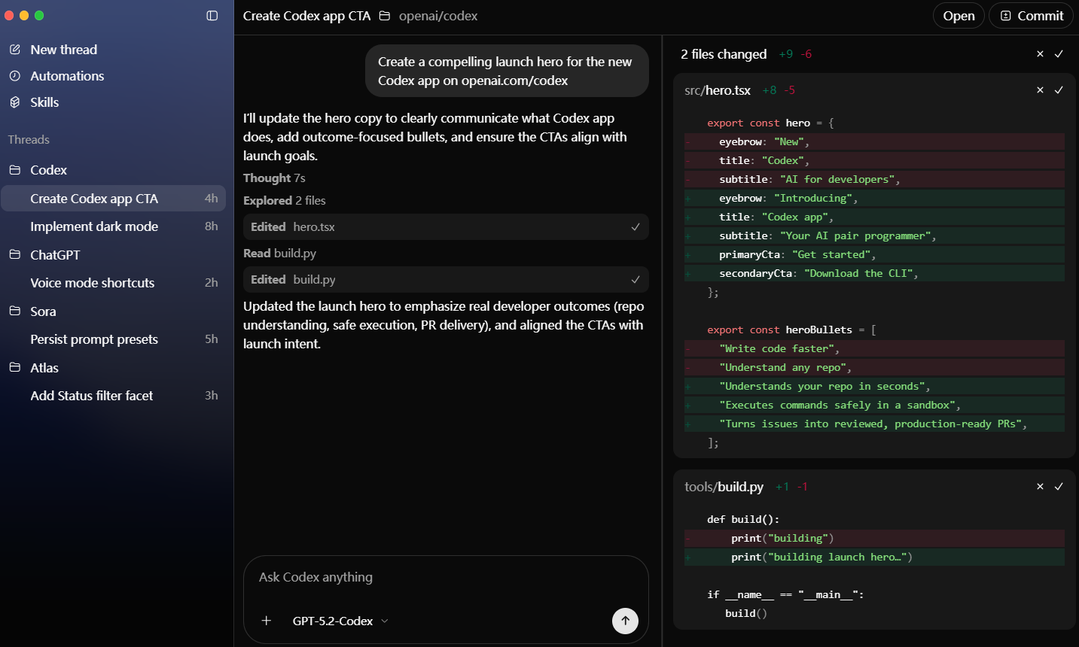
Task: Open attachments with the plus icon
Action: [x=266, y=621]
